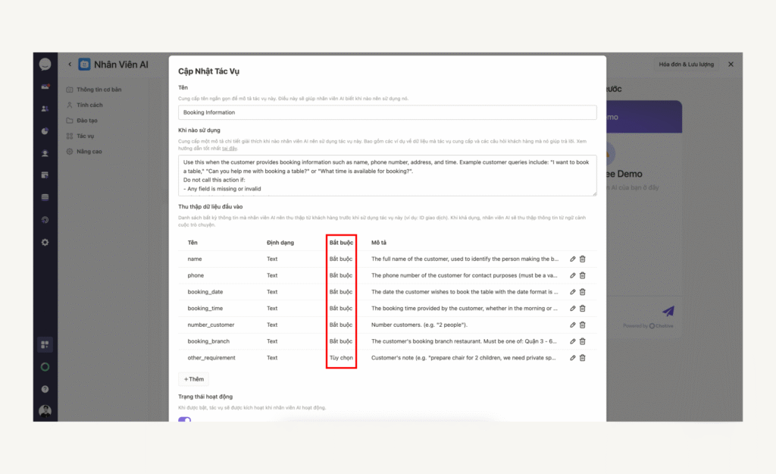Go back using chevron beside Nhân Viên AI

[x=70, y=64]
